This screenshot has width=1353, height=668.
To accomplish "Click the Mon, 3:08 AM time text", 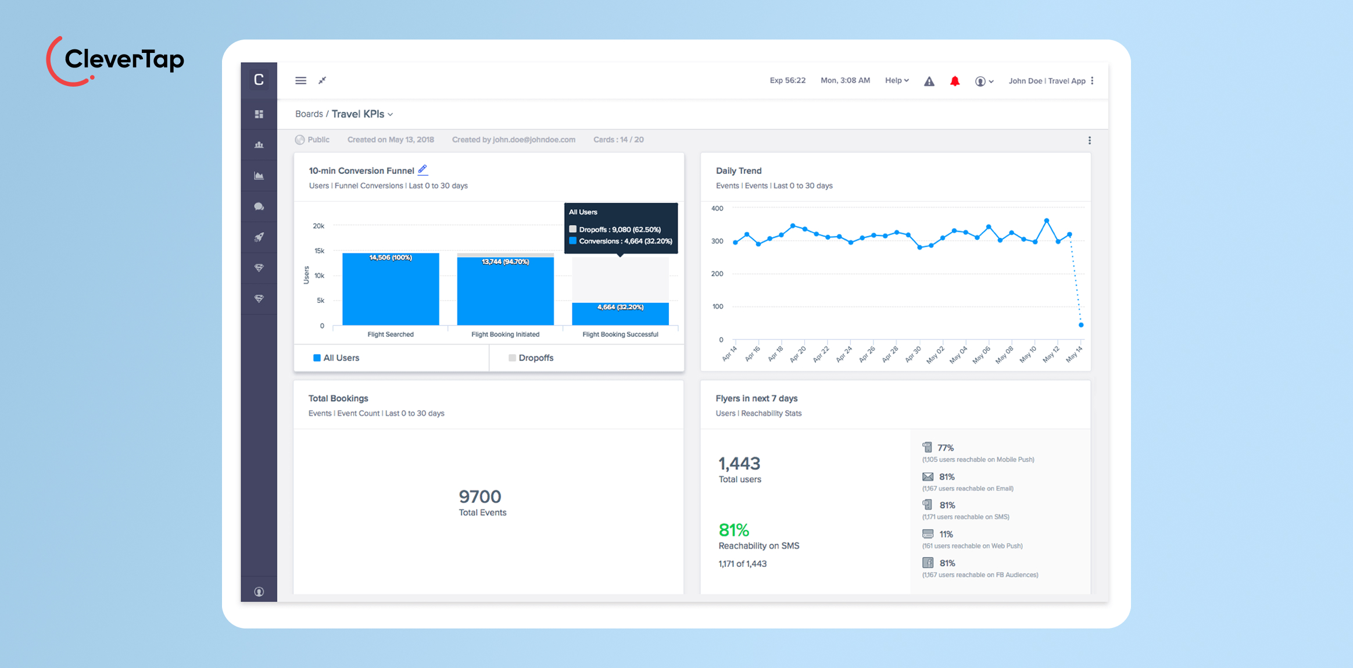I will pyautogui.click(x=845, y=81).
